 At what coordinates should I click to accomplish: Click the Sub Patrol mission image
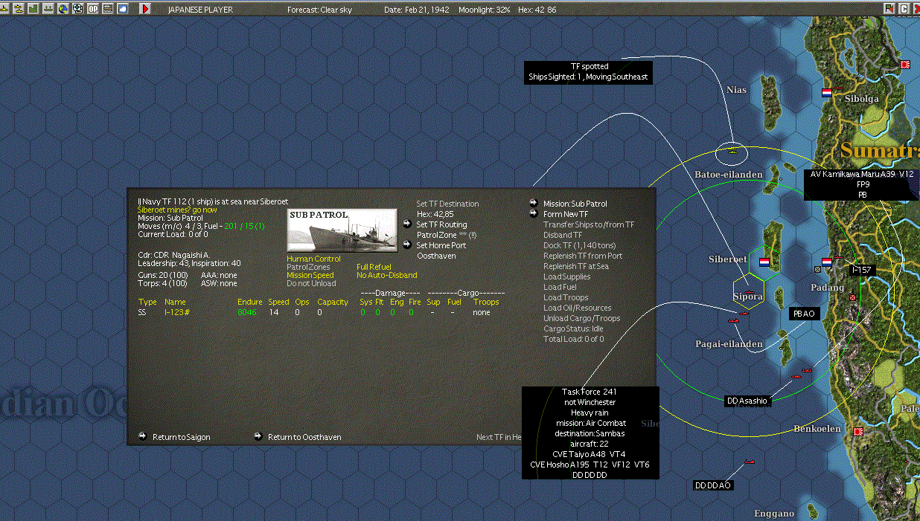pyautogui.click(x=342, y=230)
